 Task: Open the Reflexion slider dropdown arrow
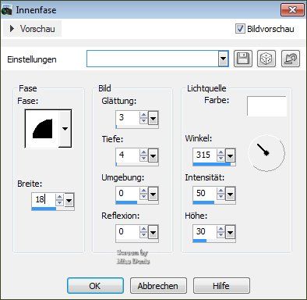point(153,232)
